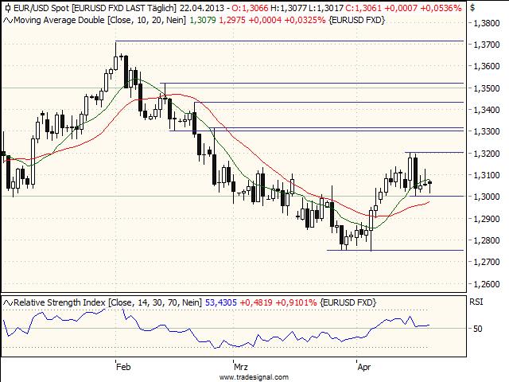Click the percent change +0,0536%
Image resolution: width=509 pixels, height=382 pixels.
[x=441, y=8]
